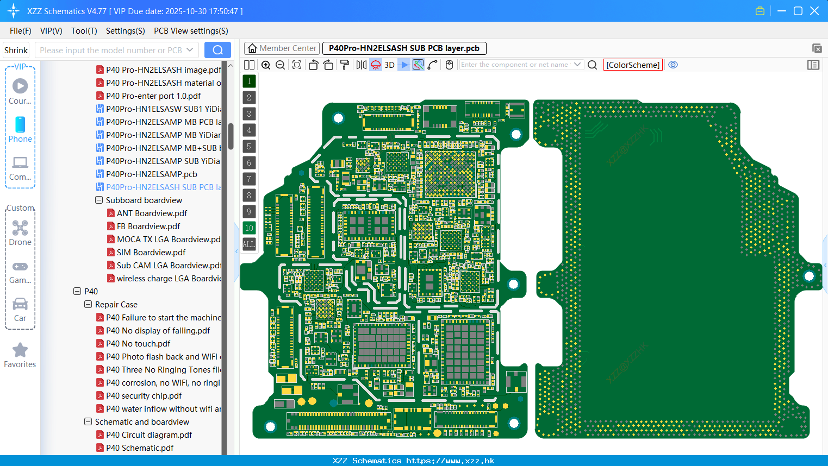Select the Computer category

[20, 168]
